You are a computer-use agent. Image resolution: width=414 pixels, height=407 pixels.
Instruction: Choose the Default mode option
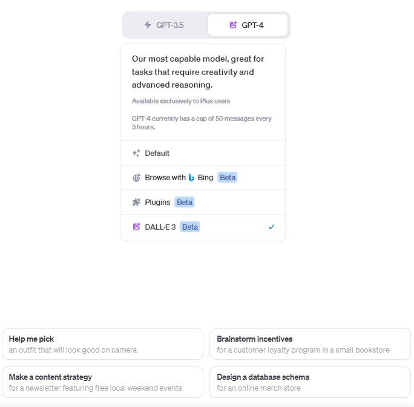tap(157, 154)
